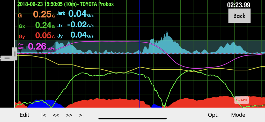The image size is (265, 122).
Task: Jump to the start of the recording
Action: (x=44, y=115)
